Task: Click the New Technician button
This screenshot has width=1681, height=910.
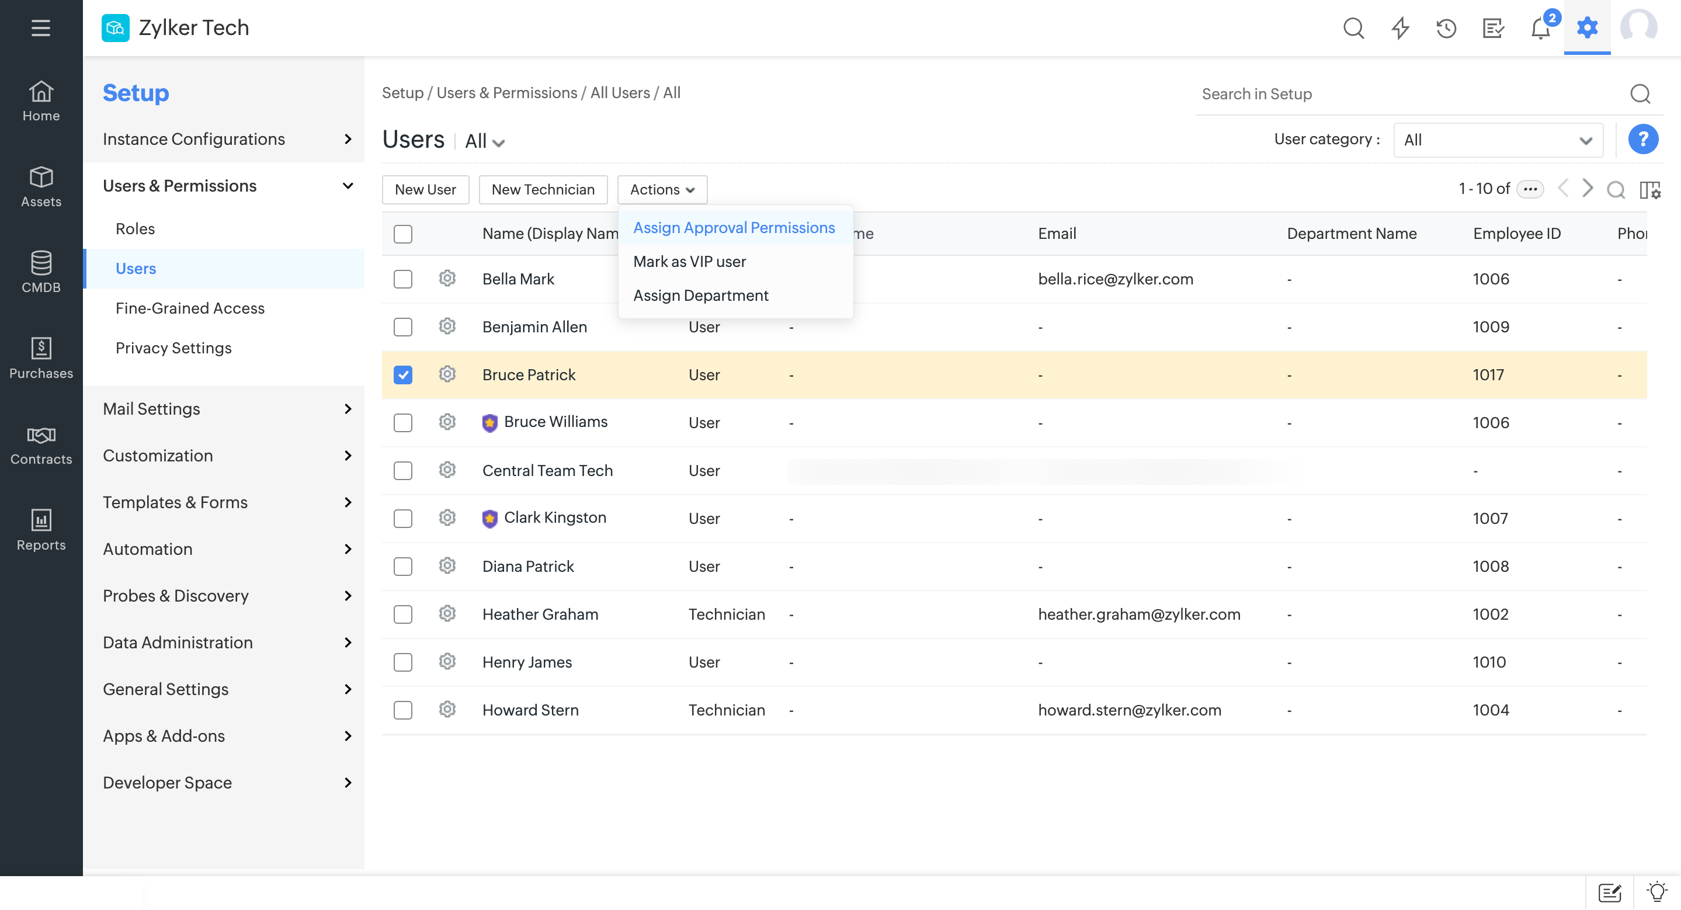Action: (543, 190)
